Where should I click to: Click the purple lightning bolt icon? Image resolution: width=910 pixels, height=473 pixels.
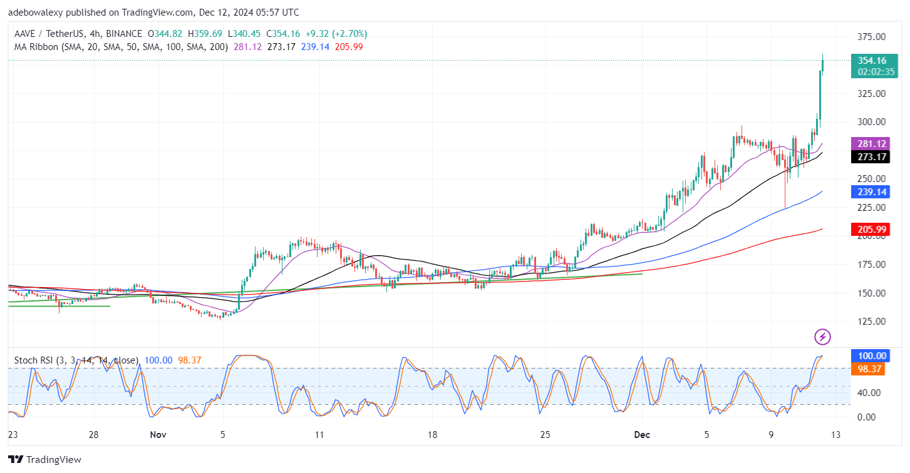click(822, 337)
